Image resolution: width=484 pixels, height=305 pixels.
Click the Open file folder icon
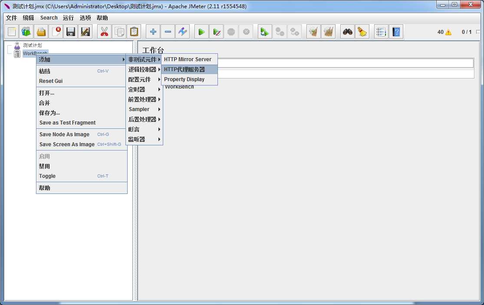click(41, 32)
